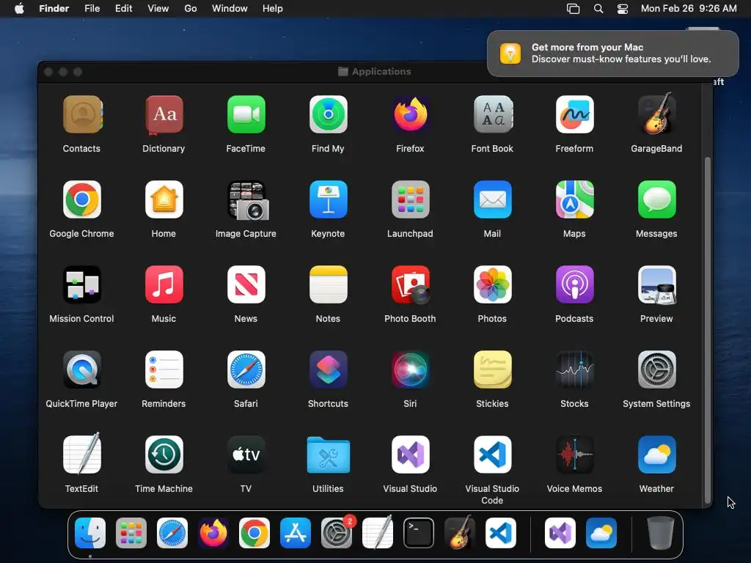The image size is (751, 563).
Task: Click the date and time in menu bar
Action: 689,8
